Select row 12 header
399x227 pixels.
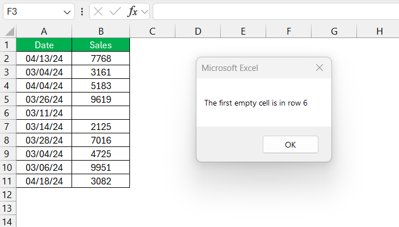(8, 195)
